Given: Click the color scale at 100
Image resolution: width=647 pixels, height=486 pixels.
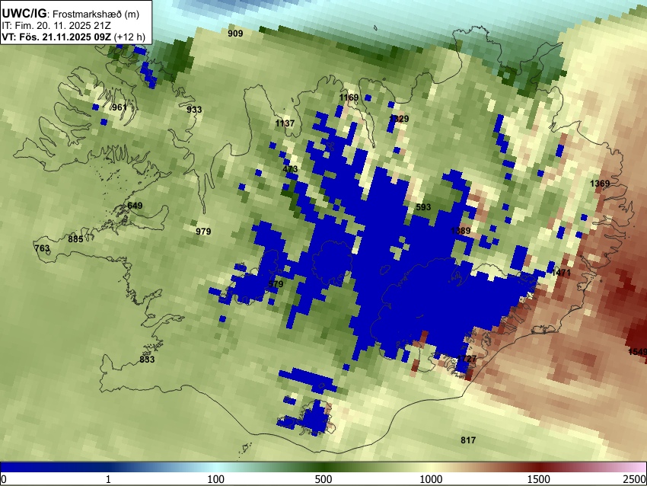Looking at the screenshot, I should point(216,479).
